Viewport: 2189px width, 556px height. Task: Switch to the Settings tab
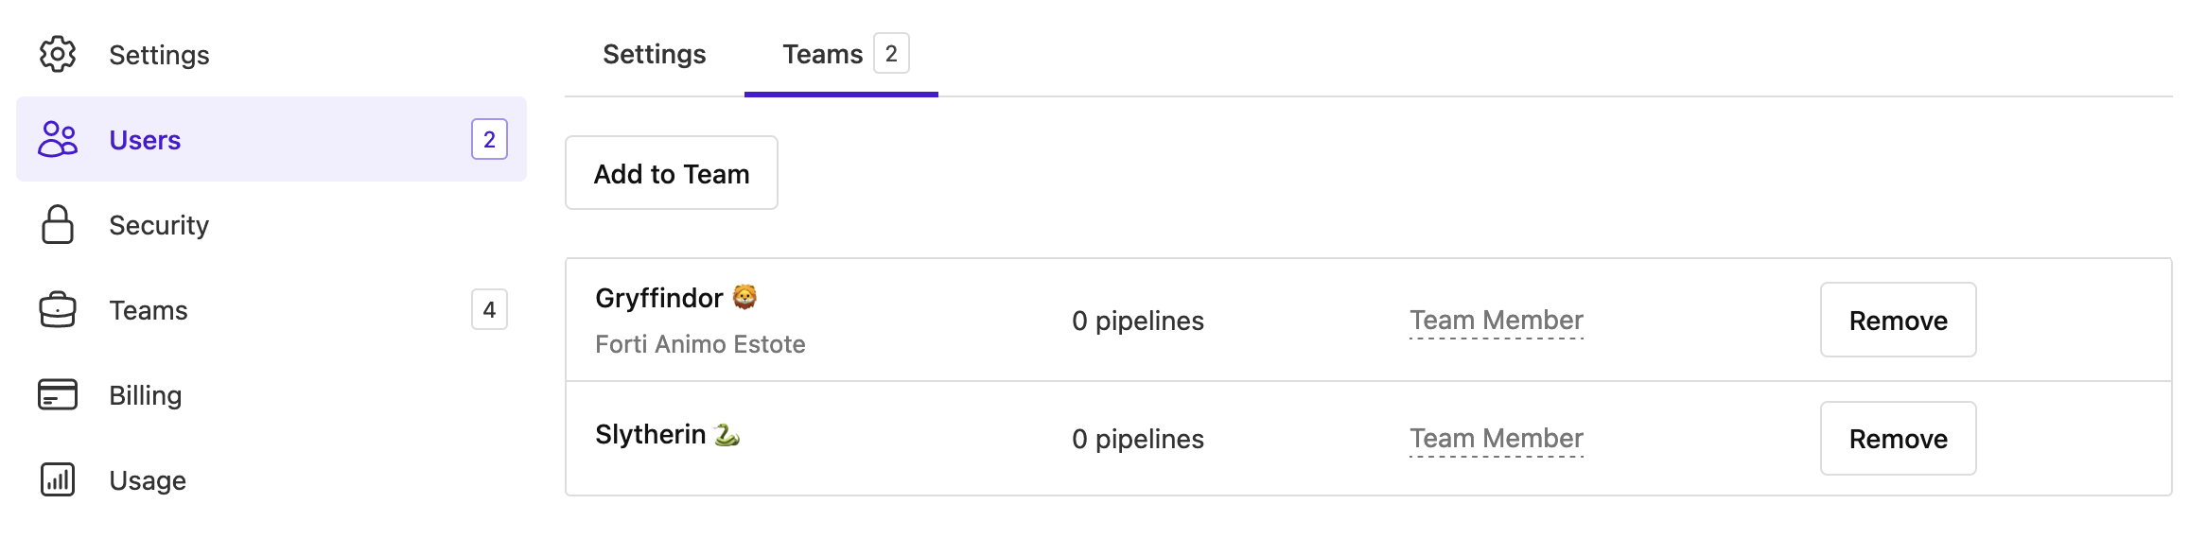(653, 55)
